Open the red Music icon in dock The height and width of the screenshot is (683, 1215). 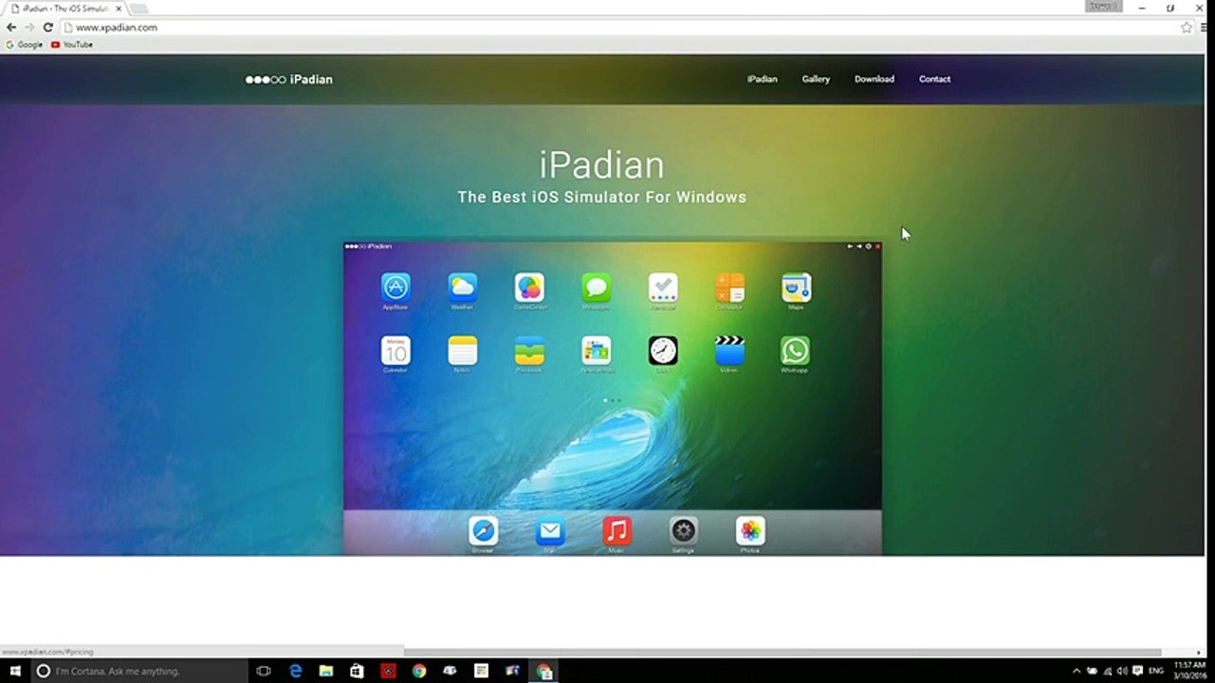pyautogui.click(x=617, y=531)
